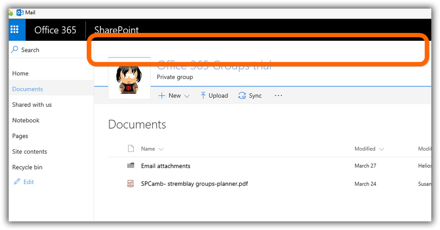
Task: Click the search magnifier icon
Action: click(15, 50)
